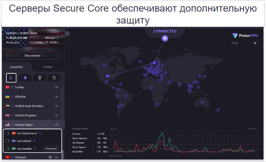Click the Up Volume value row
Screen dimensions: 266x162
90,143
